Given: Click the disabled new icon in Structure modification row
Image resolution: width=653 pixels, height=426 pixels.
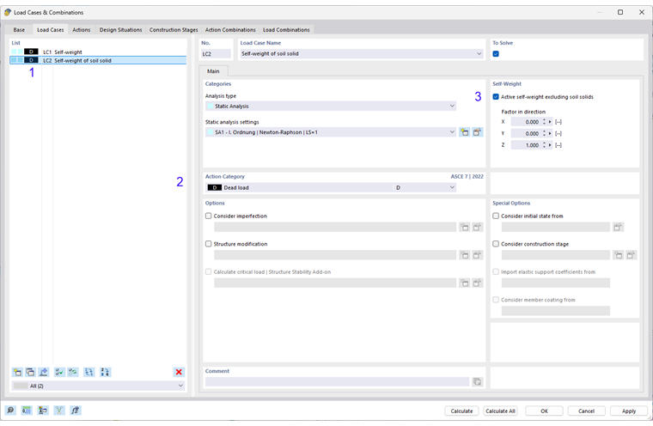Looking at the screenshot, I should (x=464, y=255).
